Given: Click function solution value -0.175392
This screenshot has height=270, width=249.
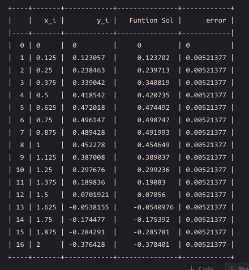Looking at the screenshot, I should [152, 220].
